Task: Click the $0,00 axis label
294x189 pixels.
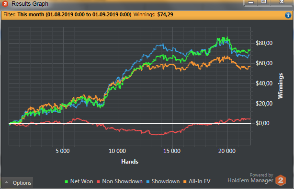Action: (x=262, y=123)
